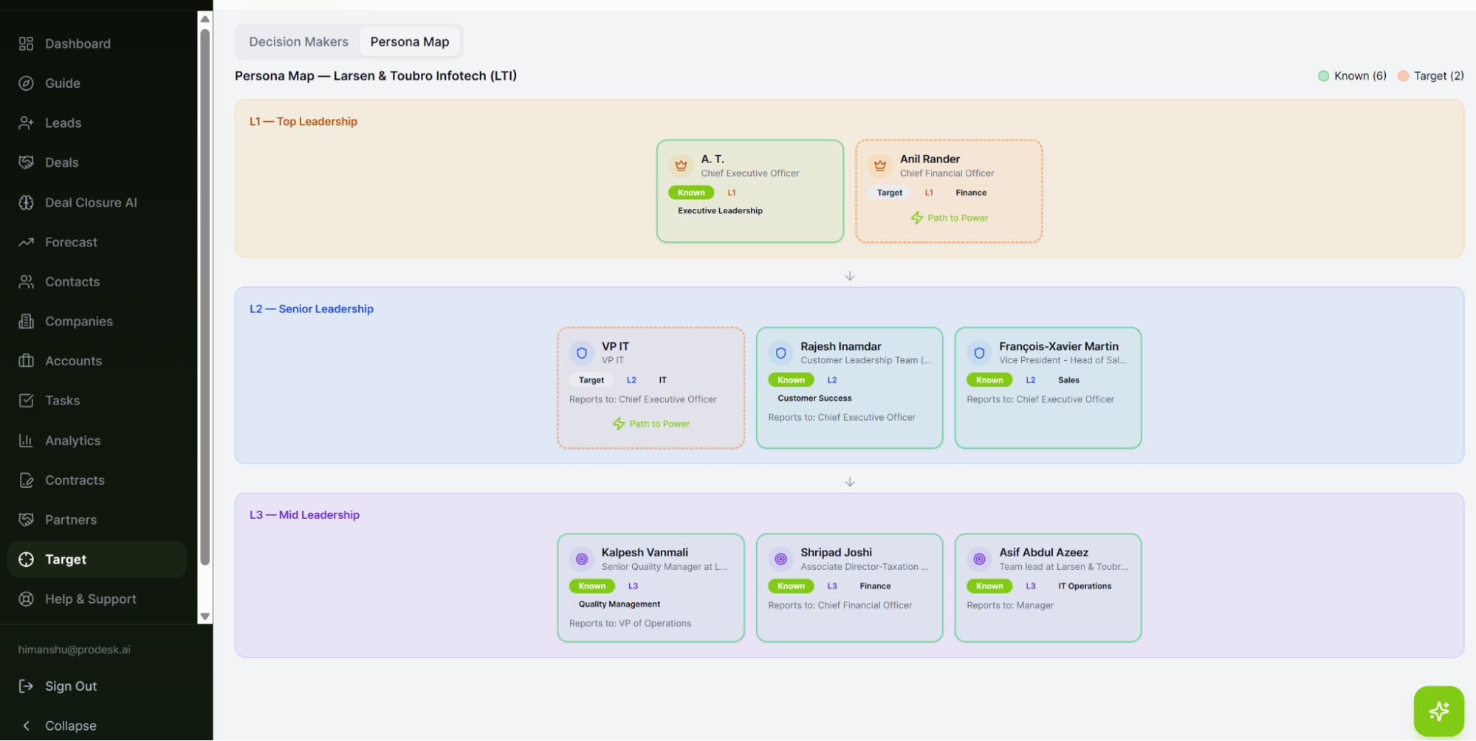Click Path to Power under Anil Rander

pyautogui.click(x=949, y=218)
